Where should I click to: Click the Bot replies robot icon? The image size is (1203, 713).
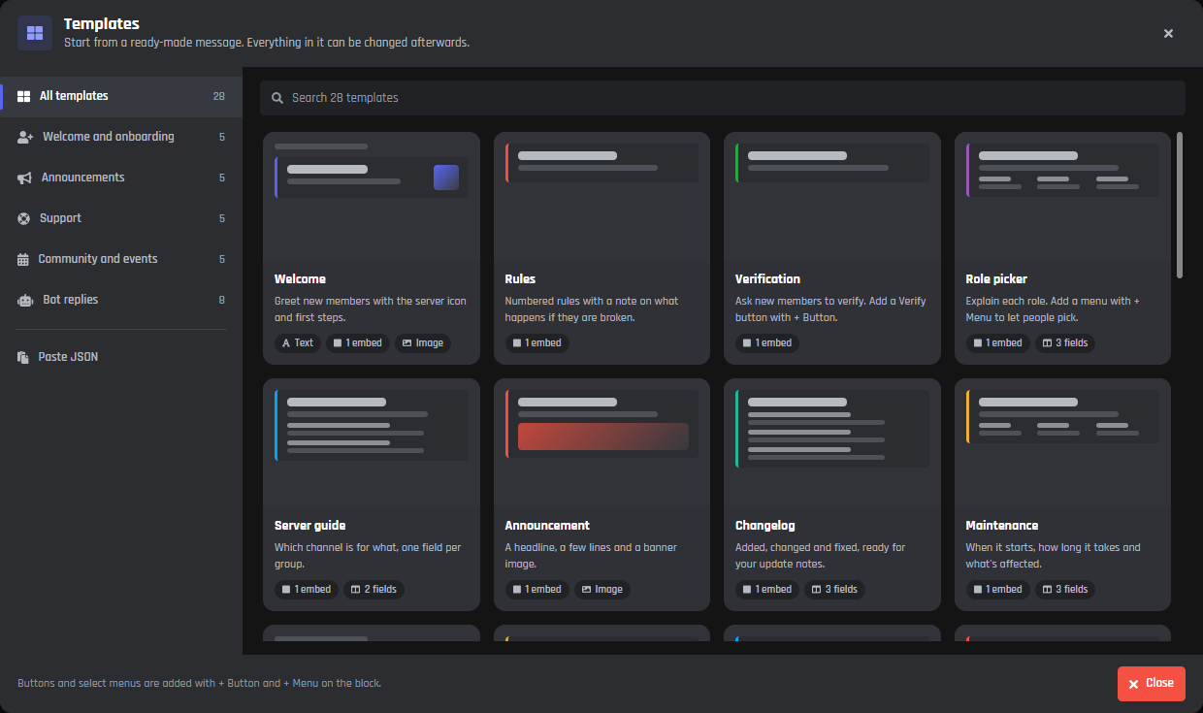pos(25,300)
